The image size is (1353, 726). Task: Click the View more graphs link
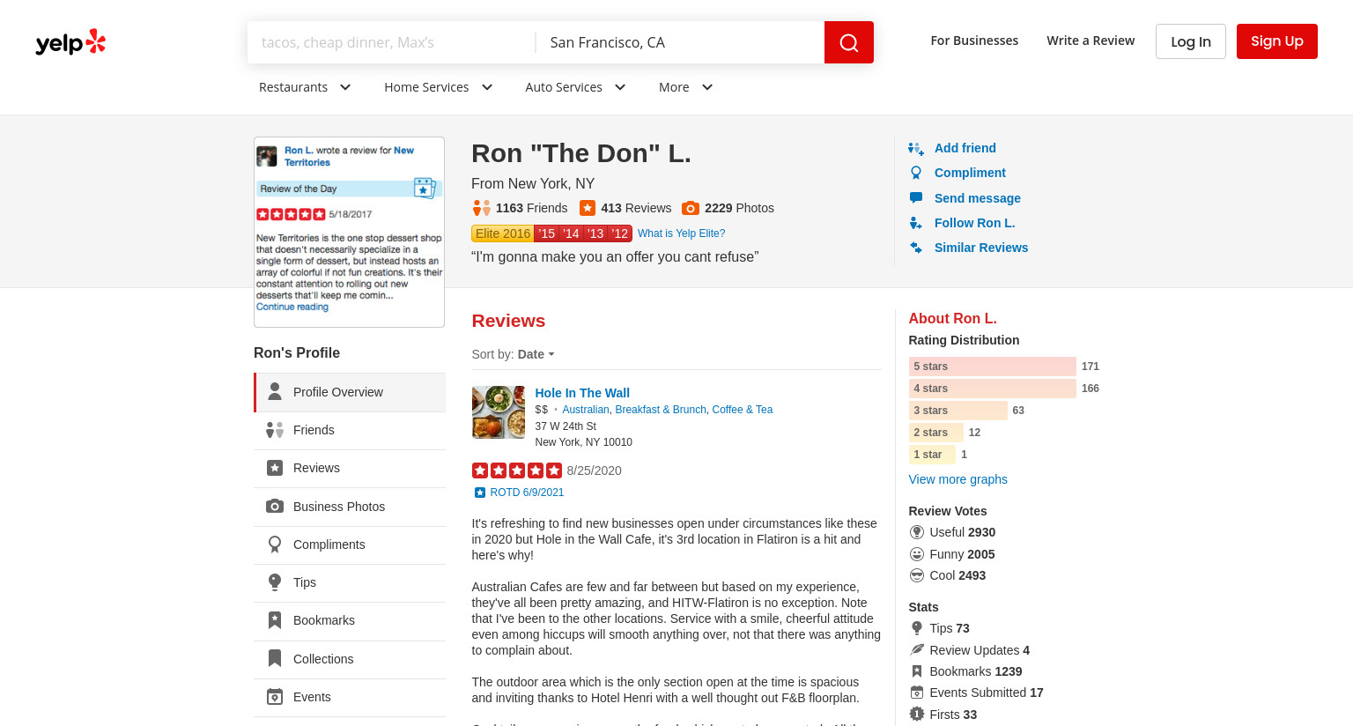pyautogui.click(x=957, y=479)
